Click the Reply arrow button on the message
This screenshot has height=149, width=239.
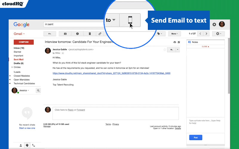[x=171, y=49]
